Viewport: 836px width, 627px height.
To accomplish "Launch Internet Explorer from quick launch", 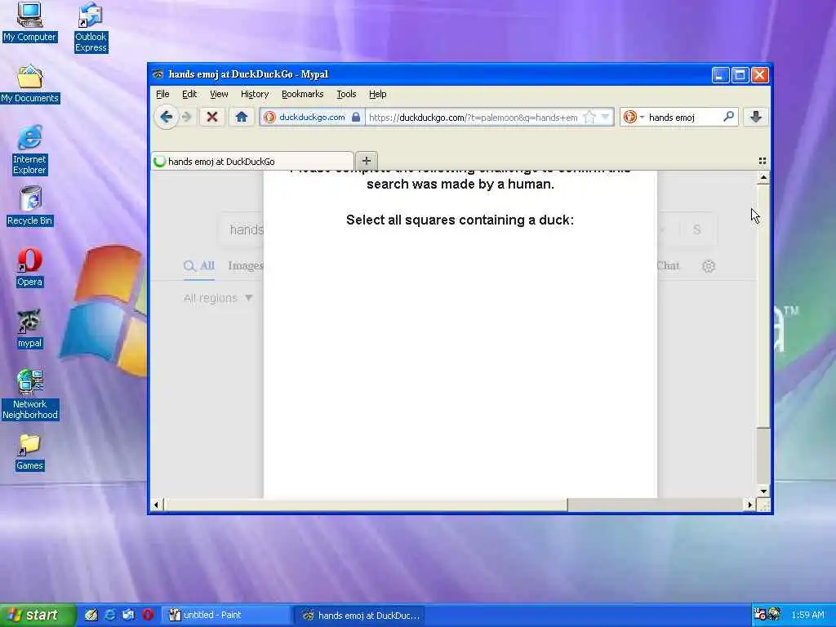I will click(x=110, y=615).
